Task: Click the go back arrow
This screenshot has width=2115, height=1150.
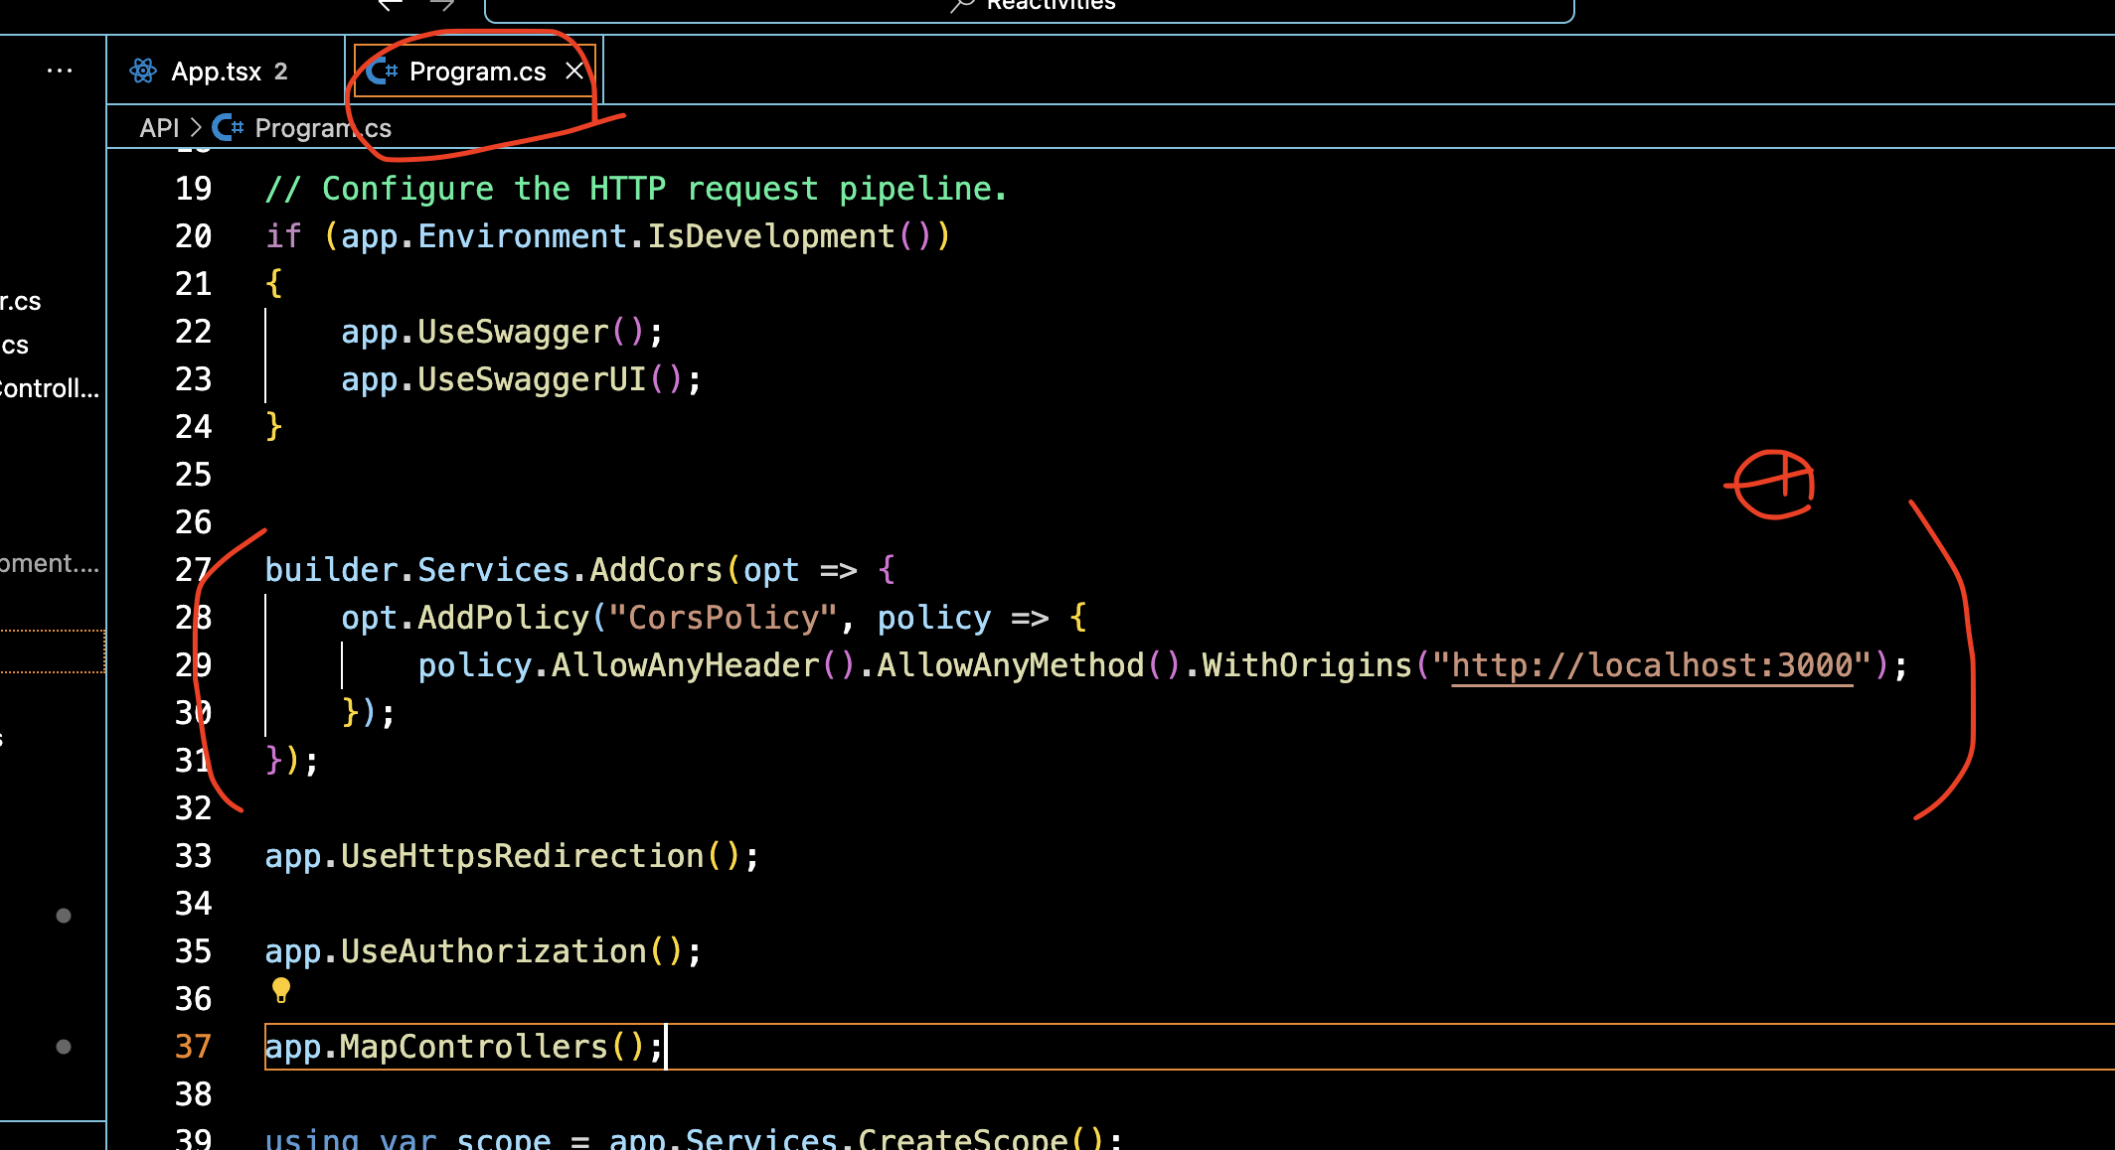Action: pos(390,5)
